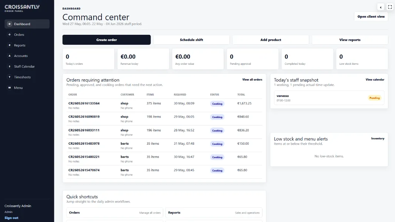Open the Menu sidebar entry
The width and height of the screenshot is (395, 222).
click(27, 88)
